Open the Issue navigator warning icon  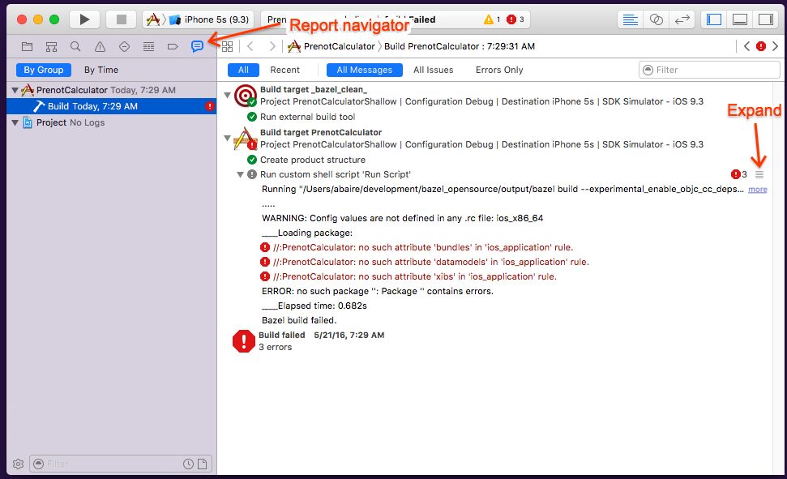[100, 47]
